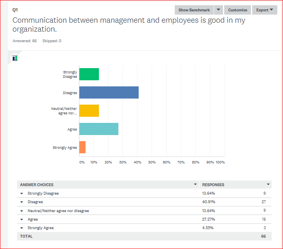The width and height of the screenshot is (283, 249).
Task: Expand the Strongly Agree table row arrow
Action: (22, 228)
